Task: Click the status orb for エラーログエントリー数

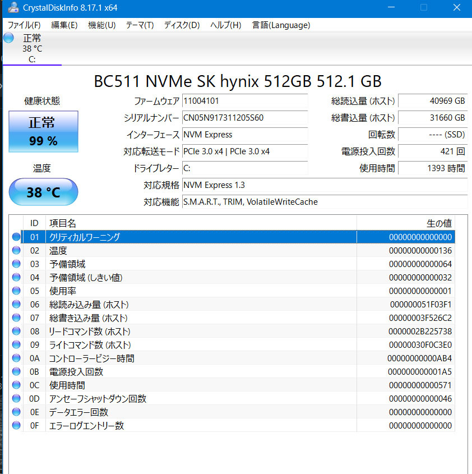Action: (16, 426)
